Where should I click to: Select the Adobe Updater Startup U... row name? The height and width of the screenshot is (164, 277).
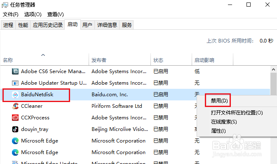[x=54, y=83]
